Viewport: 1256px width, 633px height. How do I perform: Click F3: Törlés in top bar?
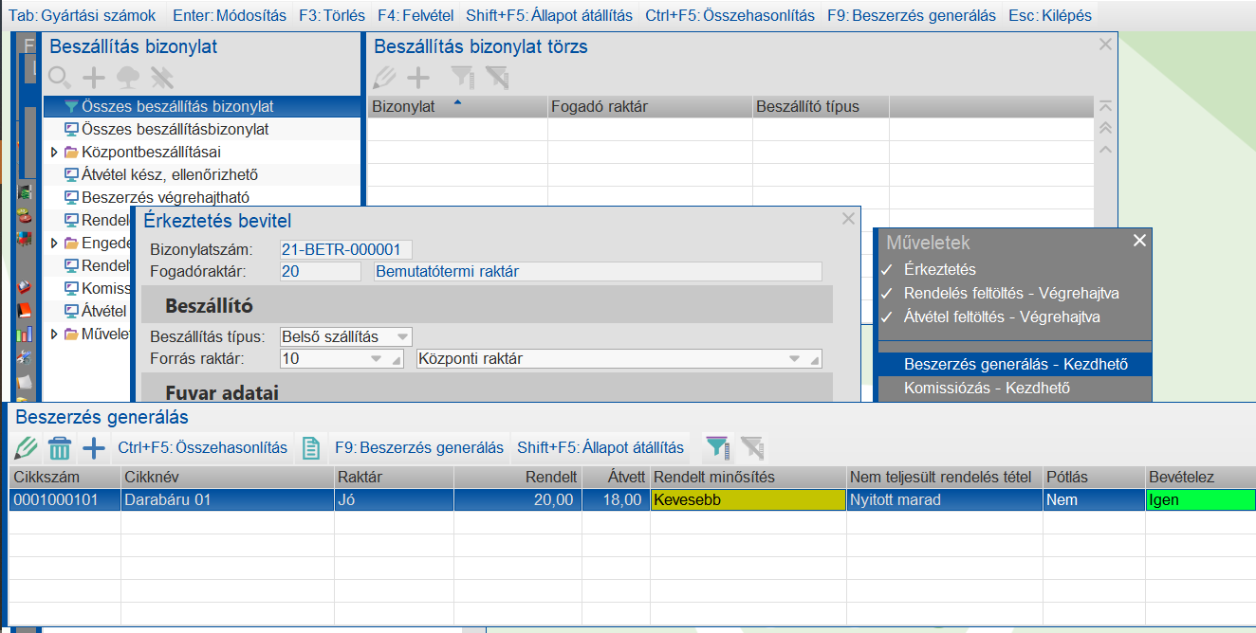(x=330, y=15)
